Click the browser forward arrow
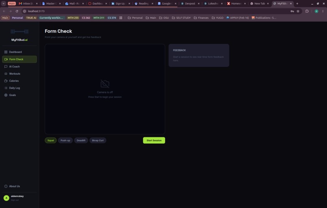The height and width of the screenshot is (208, 327). pyautogui.click(x=11, y=11)
